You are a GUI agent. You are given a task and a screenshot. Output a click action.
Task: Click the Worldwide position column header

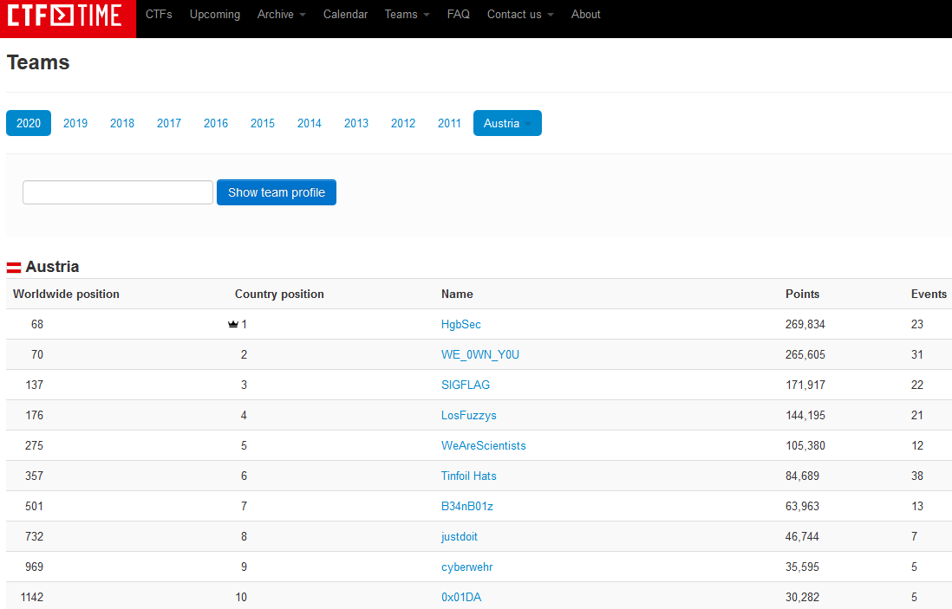point(66,295)
